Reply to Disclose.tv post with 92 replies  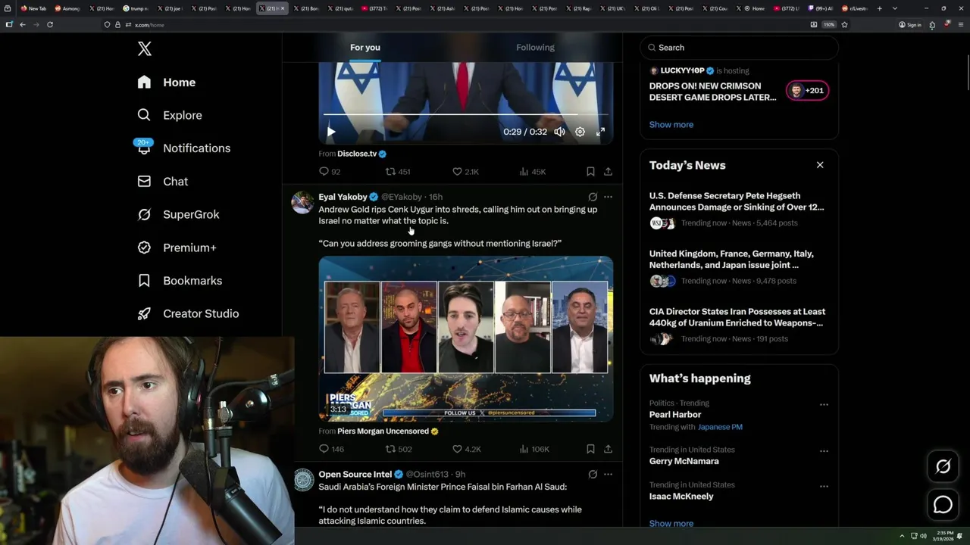click(x=330, y=172)
